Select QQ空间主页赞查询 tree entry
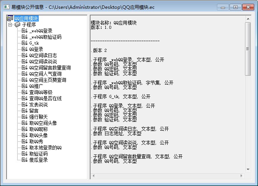 [x=48, y=80]
